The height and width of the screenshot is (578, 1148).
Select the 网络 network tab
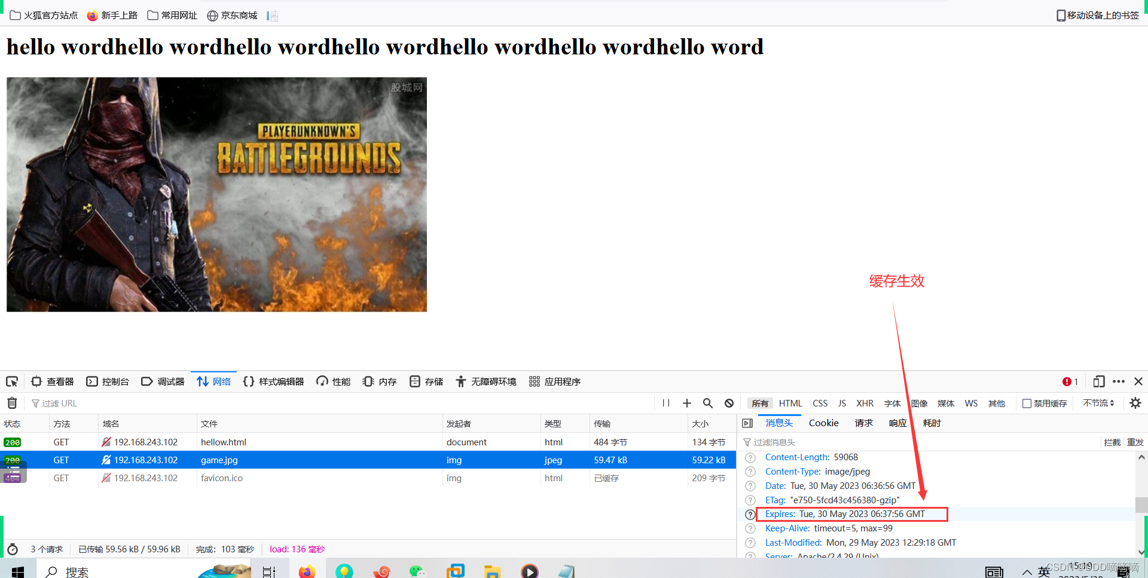pyautogui.click(x=213, y=381)
